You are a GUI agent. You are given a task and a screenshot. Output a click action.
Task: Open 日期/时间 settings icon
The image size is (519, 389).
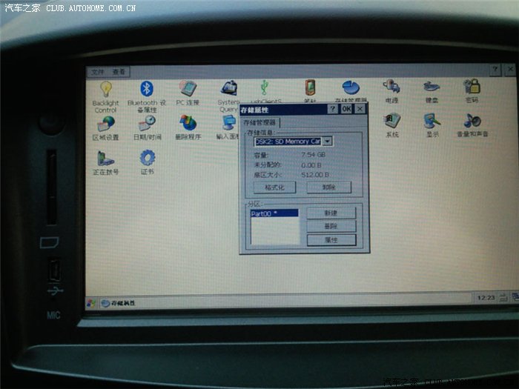click(x=147, y=124)
